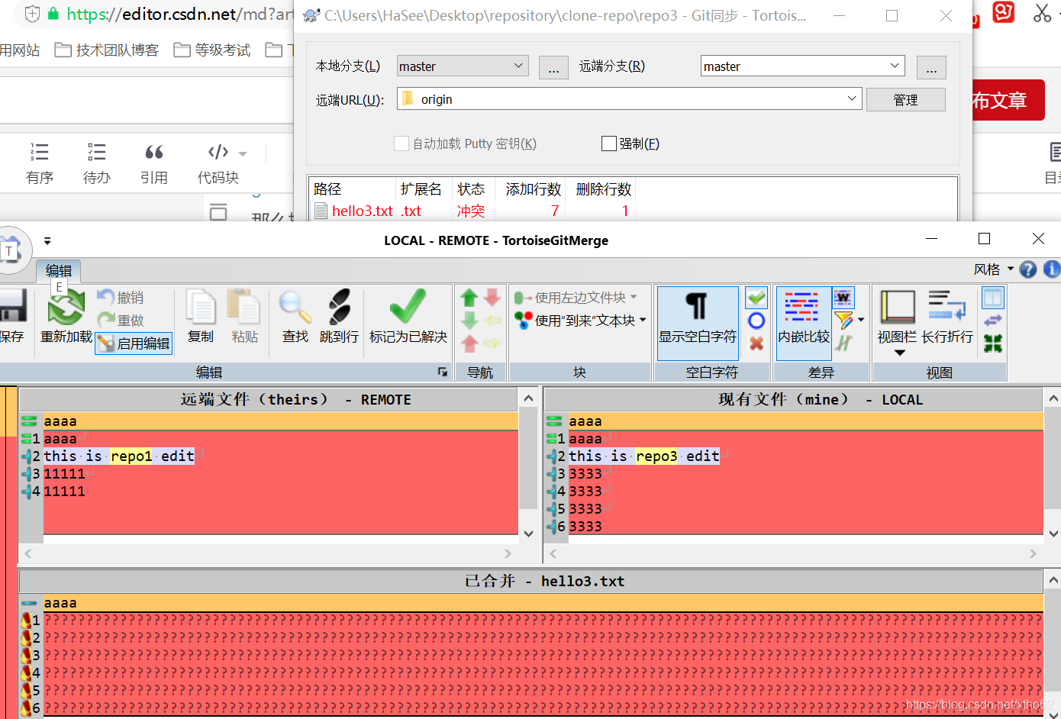Click the green down navigation arrow
1061x719 pixels.
point(469,321)
